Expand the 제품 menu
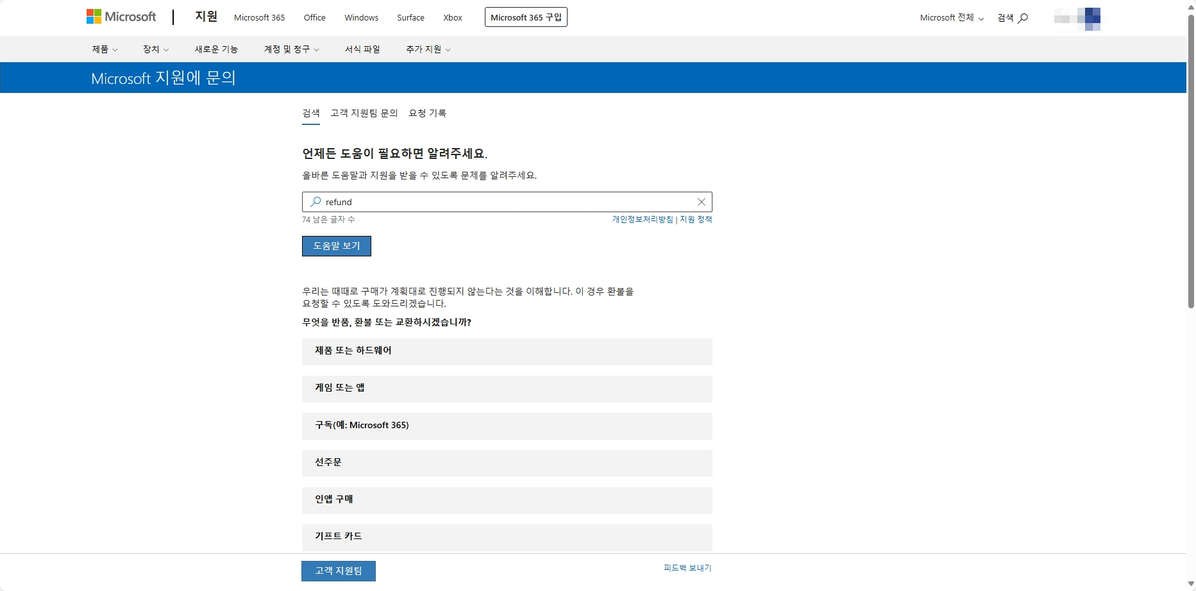 click(x=105, y=49)
